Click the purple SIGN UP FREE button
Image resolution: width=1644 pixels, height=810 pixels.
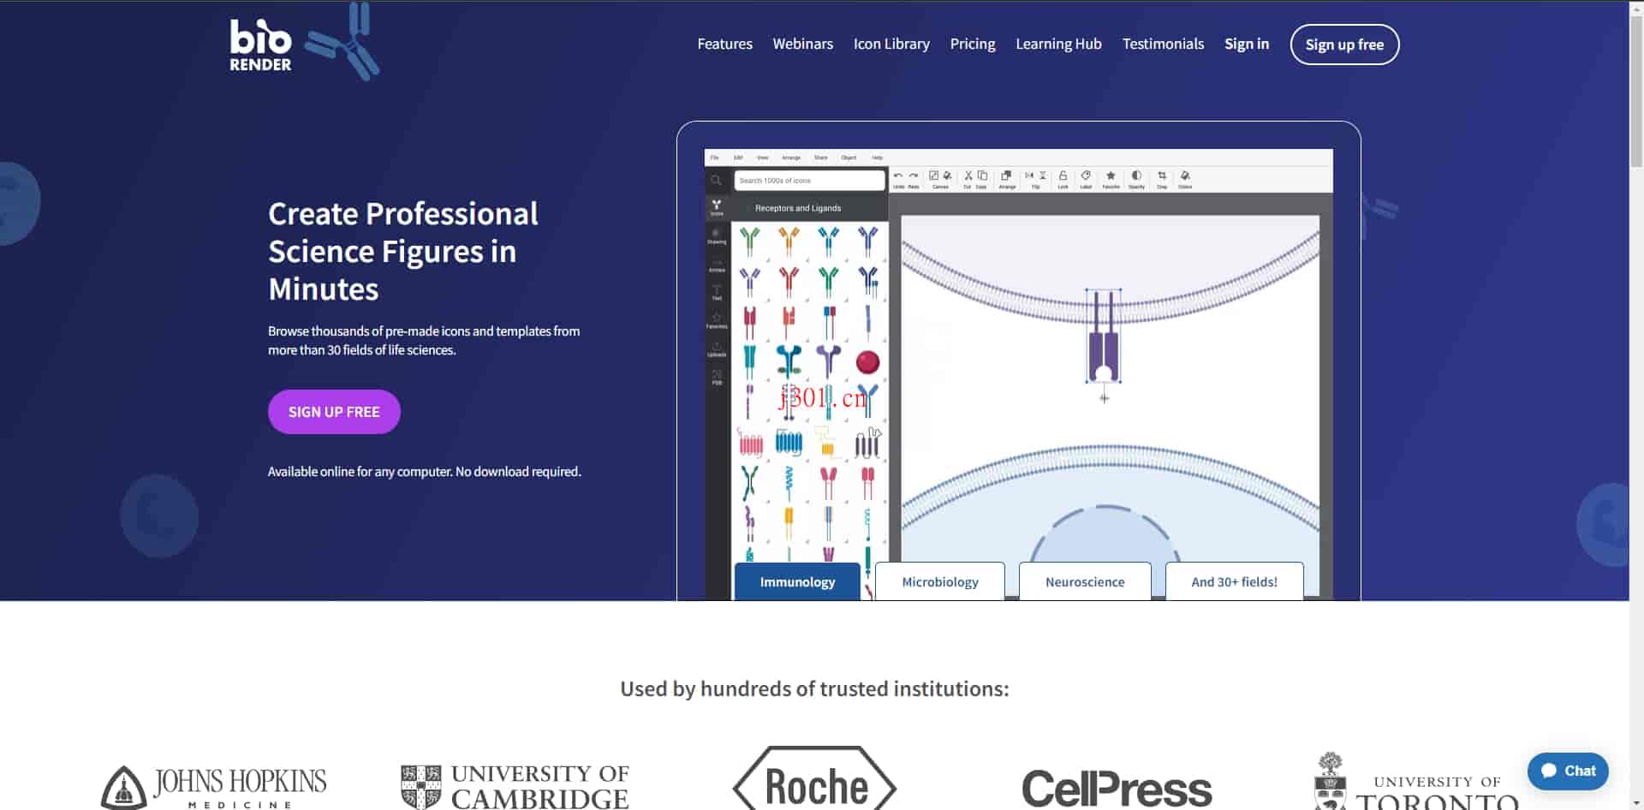click(x=334, y=412)
